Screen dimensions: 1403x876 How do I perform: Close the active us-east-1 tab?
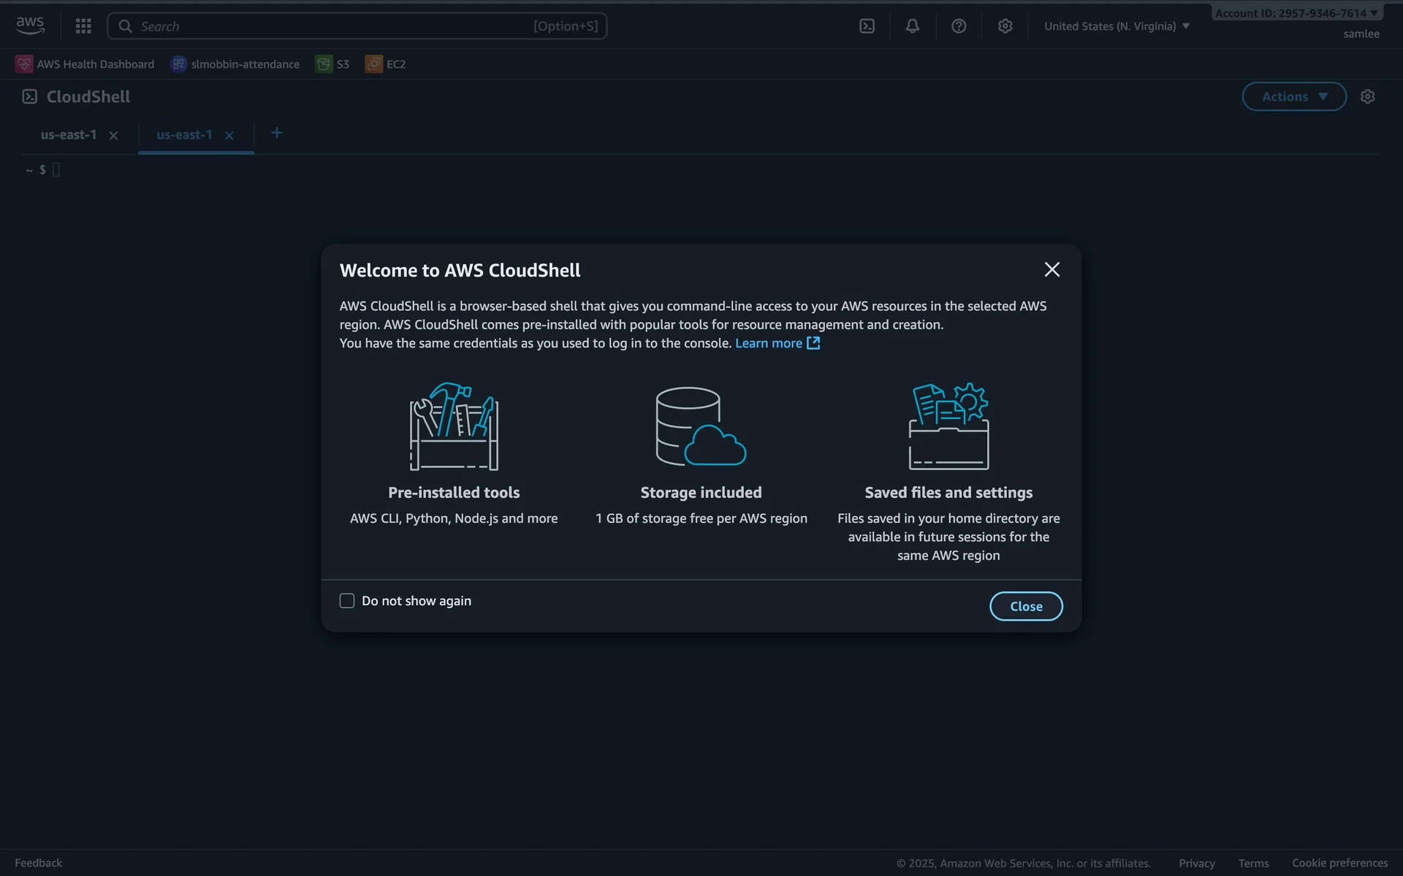tap(229, 136)
